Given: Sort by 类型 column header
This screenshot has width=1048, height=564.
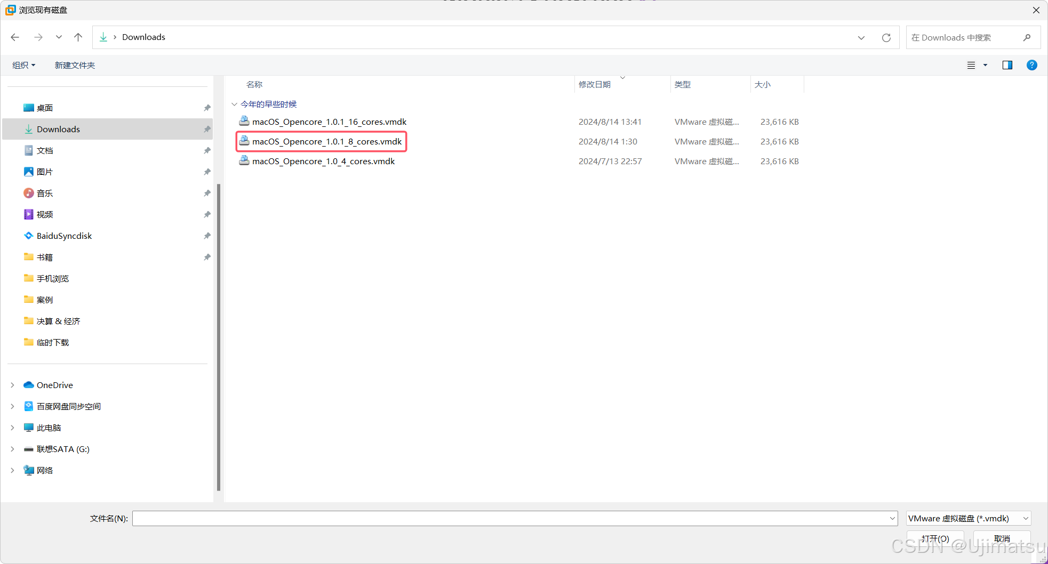Looking at the screenshot, I should point(683,84).
